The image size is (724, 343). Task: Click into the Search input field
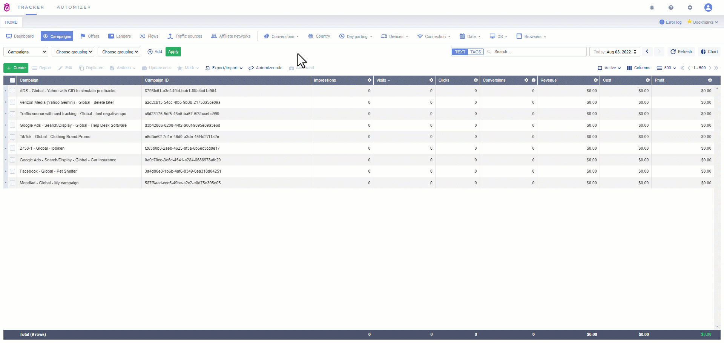[x=537, y=52]
